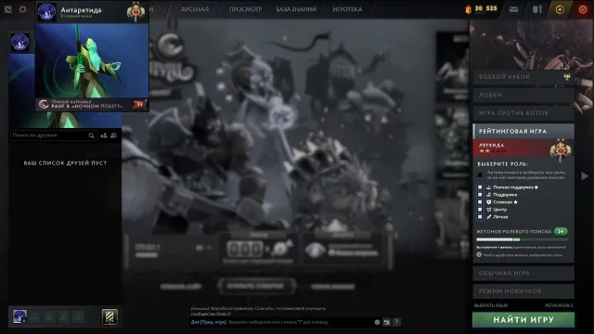The image size is (594, 334).
Task: Click the small avatar below the top bar
Action: pyautogui.click(x=19, y=42)
